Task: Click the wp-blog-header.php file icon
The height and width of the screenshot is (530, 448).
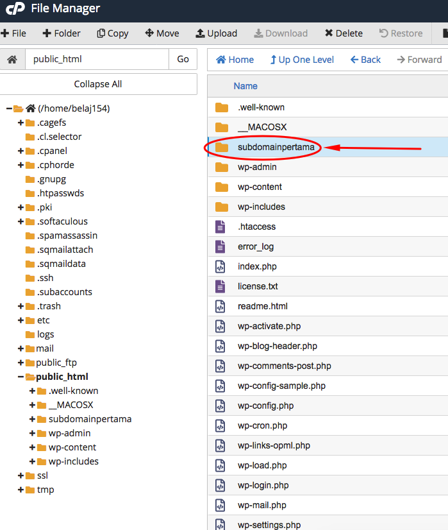Action: pos(220,346)
